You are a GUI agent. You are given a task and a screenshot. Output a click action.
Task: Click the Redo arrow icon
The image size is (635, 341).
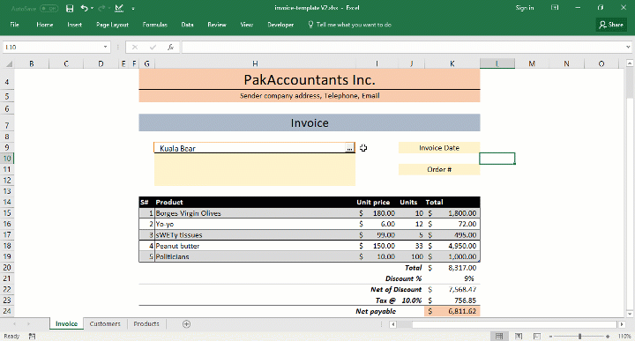tap(101, 8)
